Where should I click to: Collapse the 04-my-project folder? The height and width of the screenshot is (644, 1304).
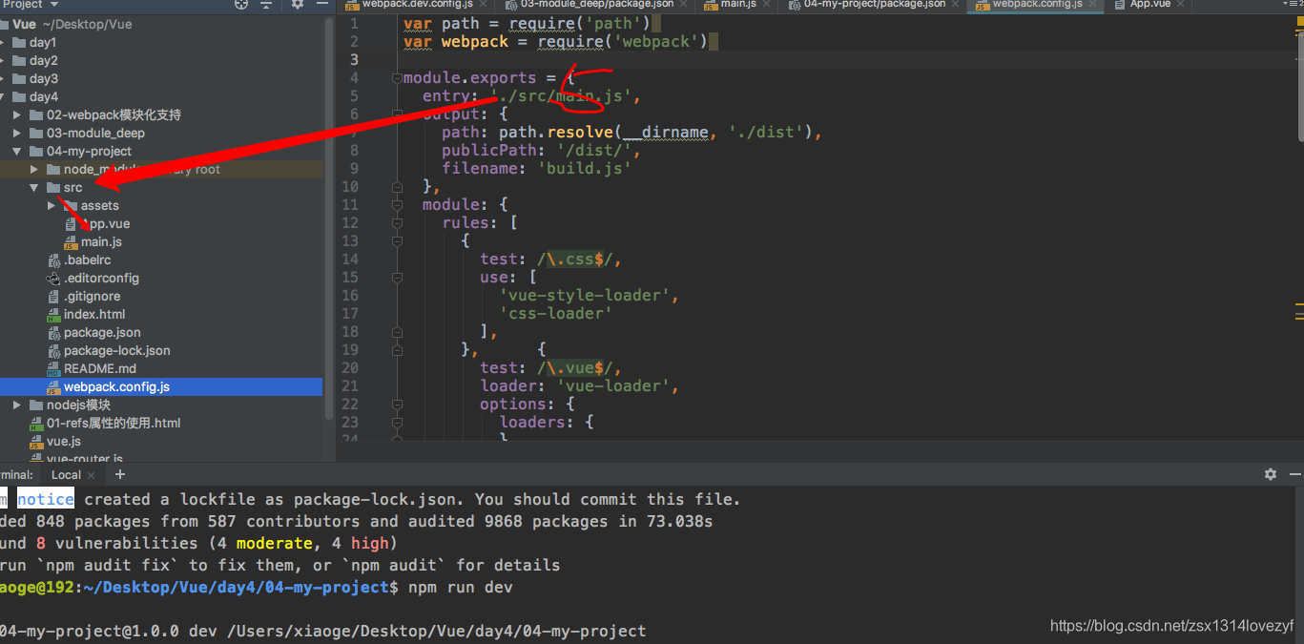[17, 152]
